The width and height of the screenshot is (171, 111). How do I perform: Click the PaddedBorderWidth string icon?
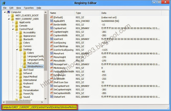tap(52, 71)
